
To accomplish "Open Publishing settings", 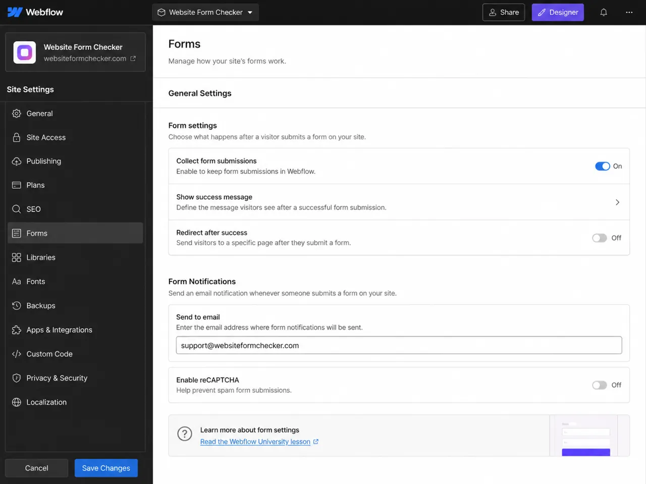I will 75,161.
